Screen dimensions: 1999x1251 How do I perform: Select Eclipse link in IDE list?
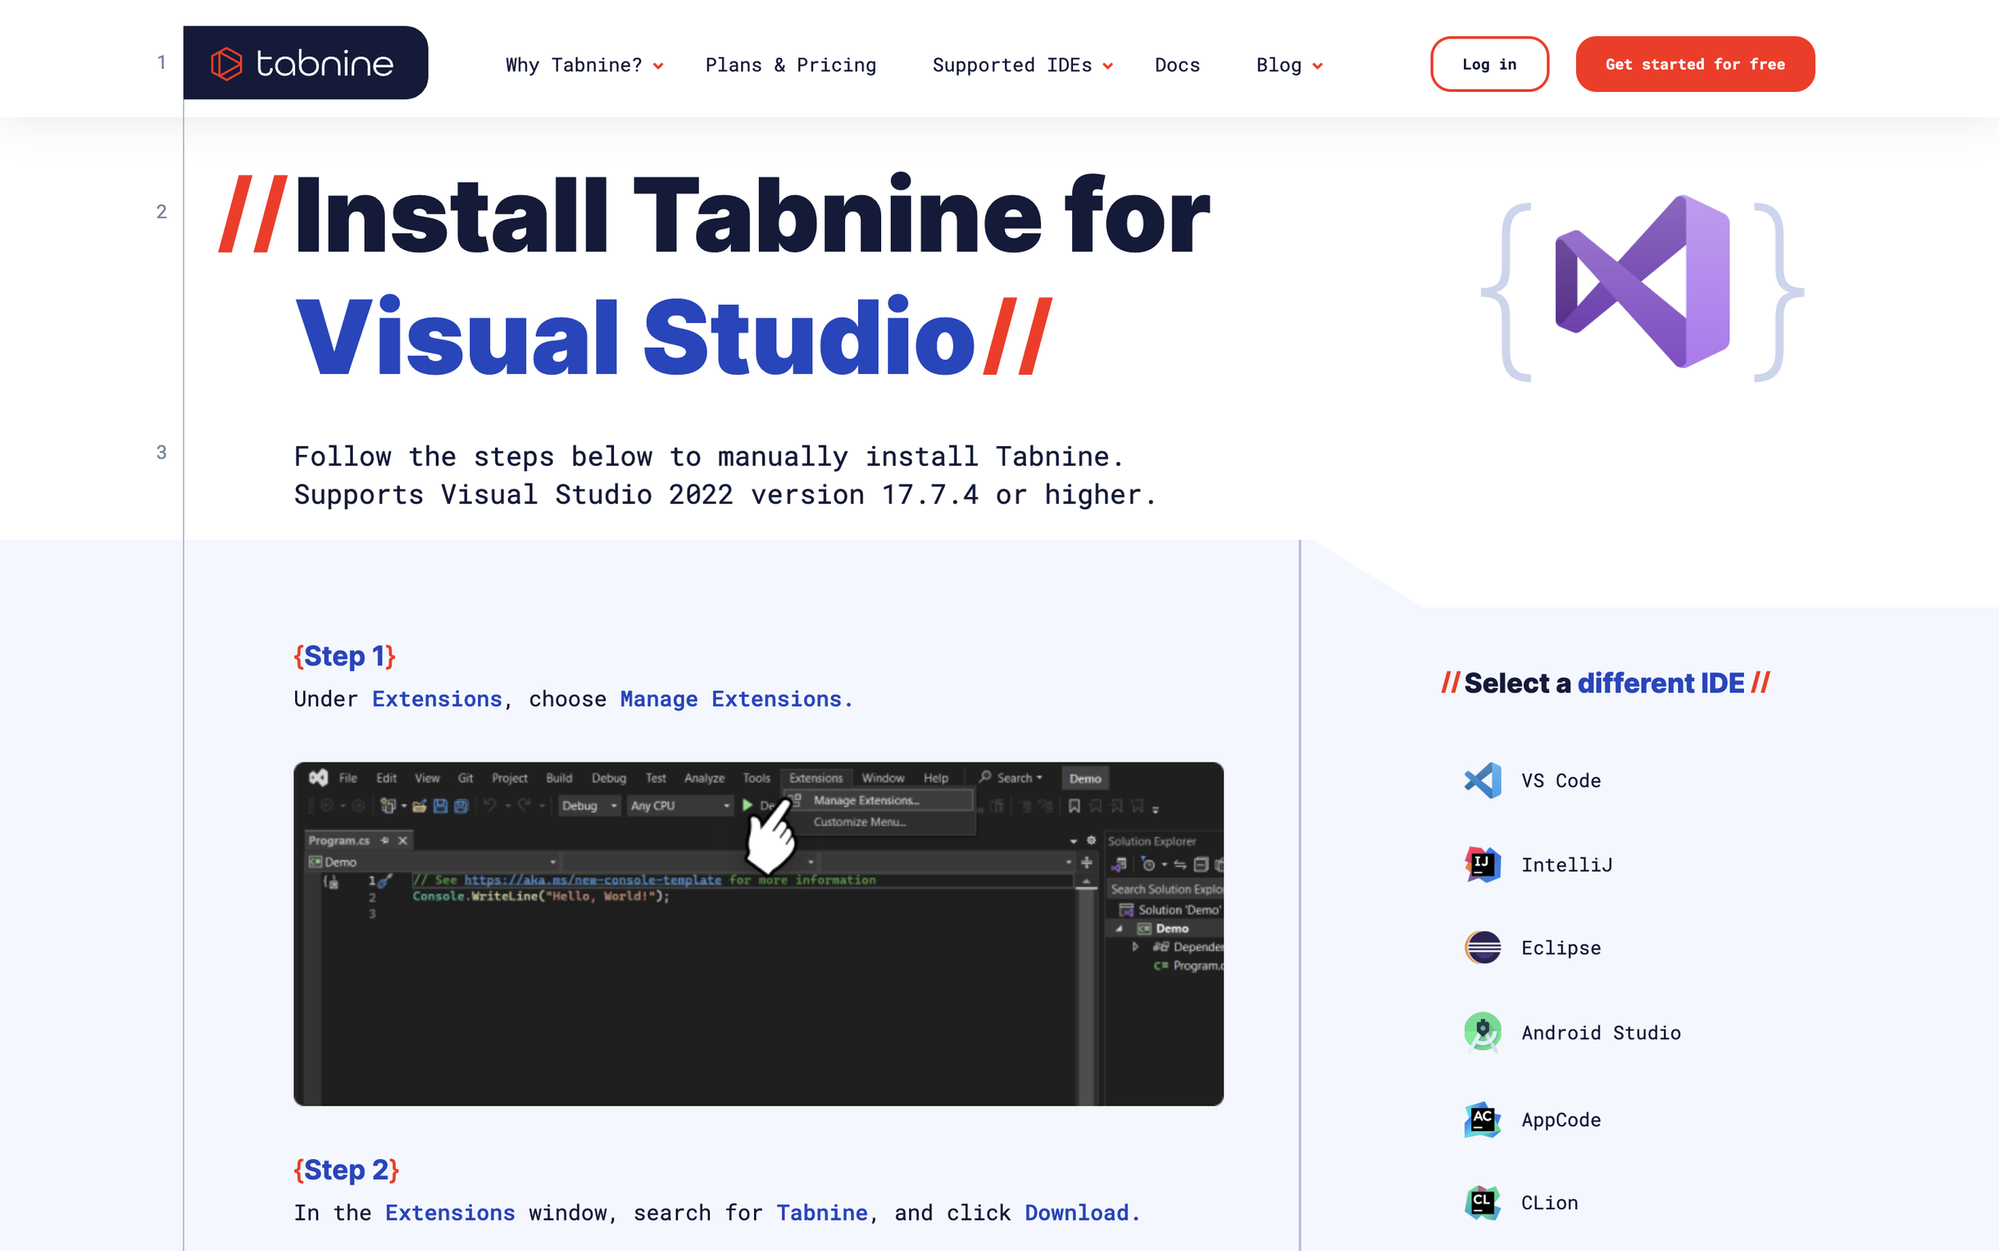tap(1561, 947)
